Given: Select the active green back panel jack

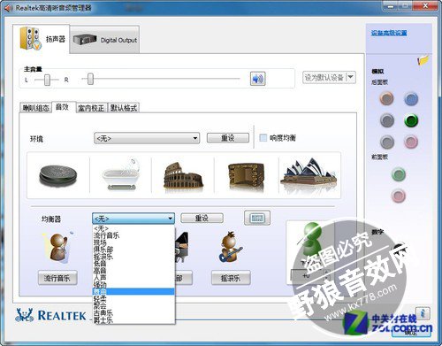Looking at the screenshot, I should [x=411, y=120].
